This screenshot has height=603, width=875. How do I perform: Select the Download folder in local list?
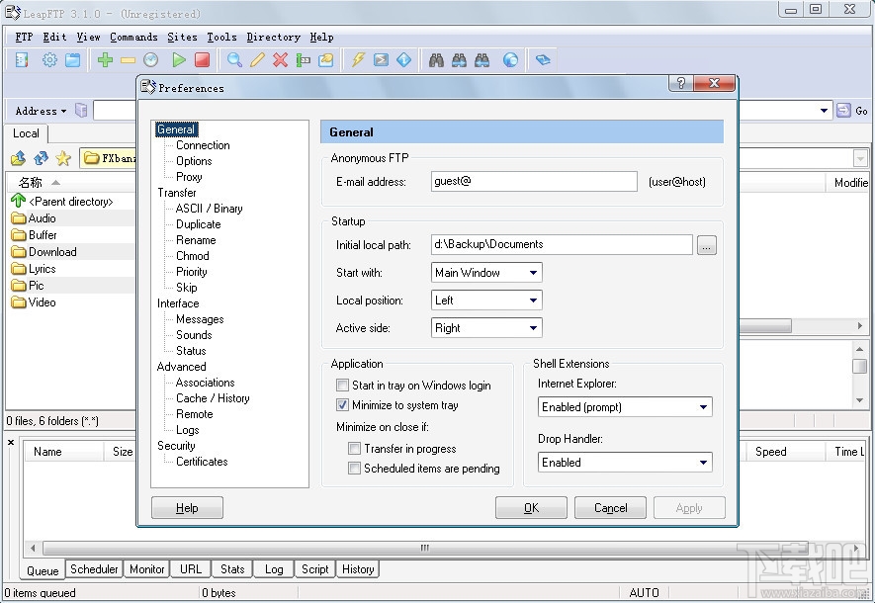coord(52,251)
